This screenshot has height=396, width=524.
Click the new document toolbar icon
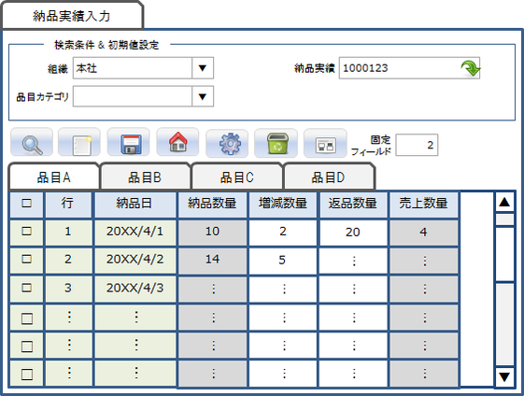point(79,142)
